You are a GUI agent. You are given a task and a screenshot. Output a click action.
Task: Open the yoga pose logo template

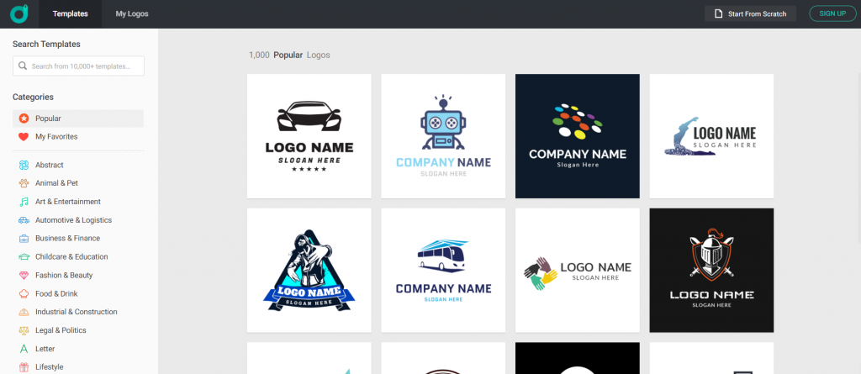(711, 136)
